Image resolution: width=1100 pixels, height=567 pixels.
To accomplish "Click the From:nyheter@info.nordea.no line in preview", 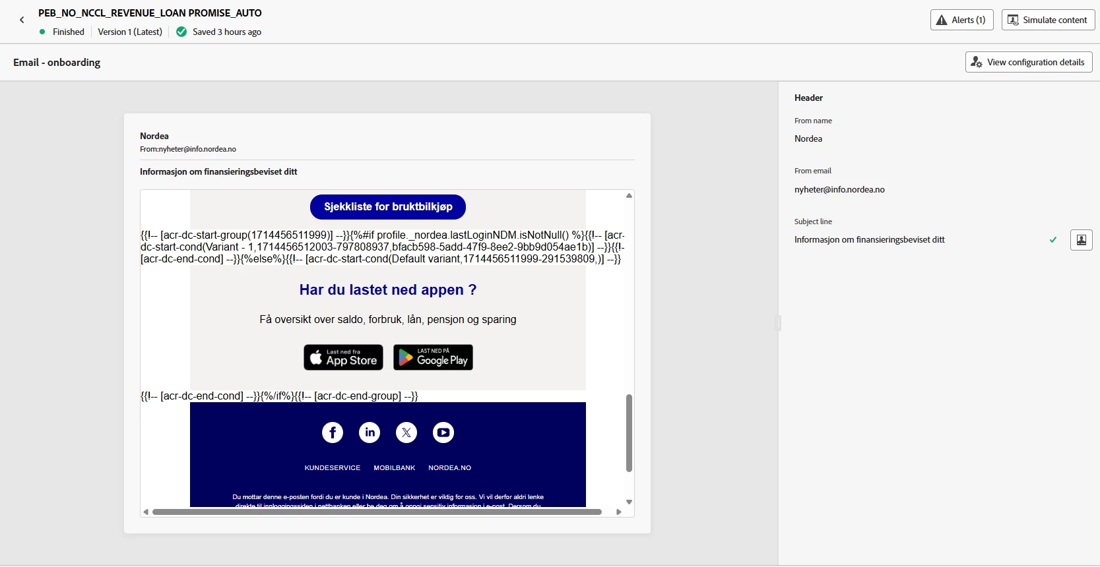I will coord(188,149).
